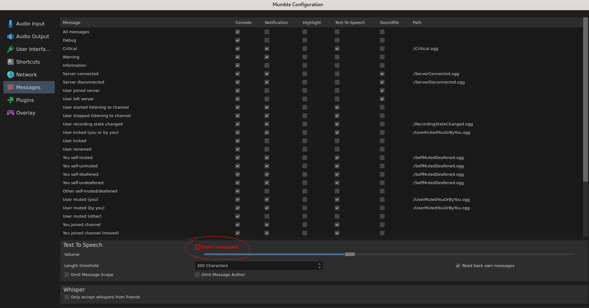Select the 'User recording state changed' row
Image resolution: width=589 pixels, height=308 pixels.
click(93, 124)
